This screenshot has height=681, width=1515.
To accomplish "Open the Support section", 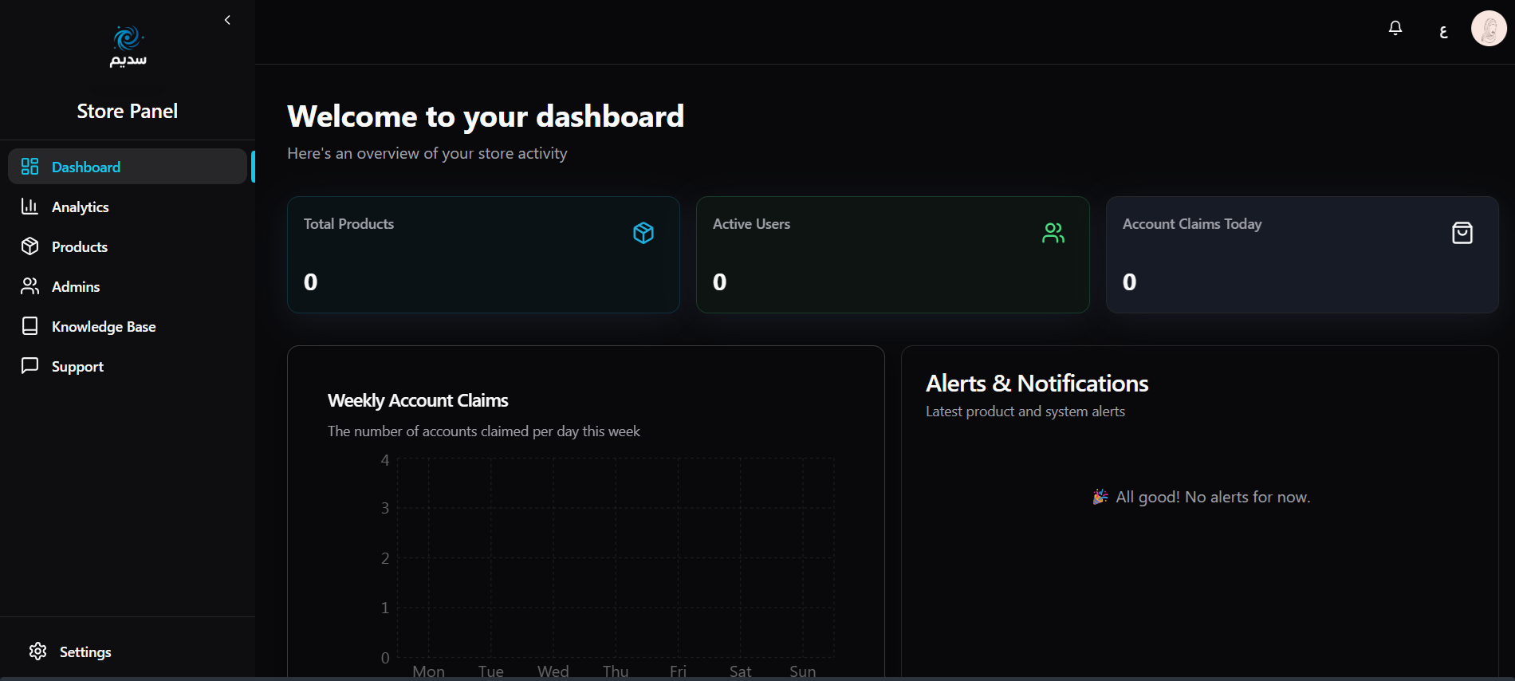I will tap(77, 366).
